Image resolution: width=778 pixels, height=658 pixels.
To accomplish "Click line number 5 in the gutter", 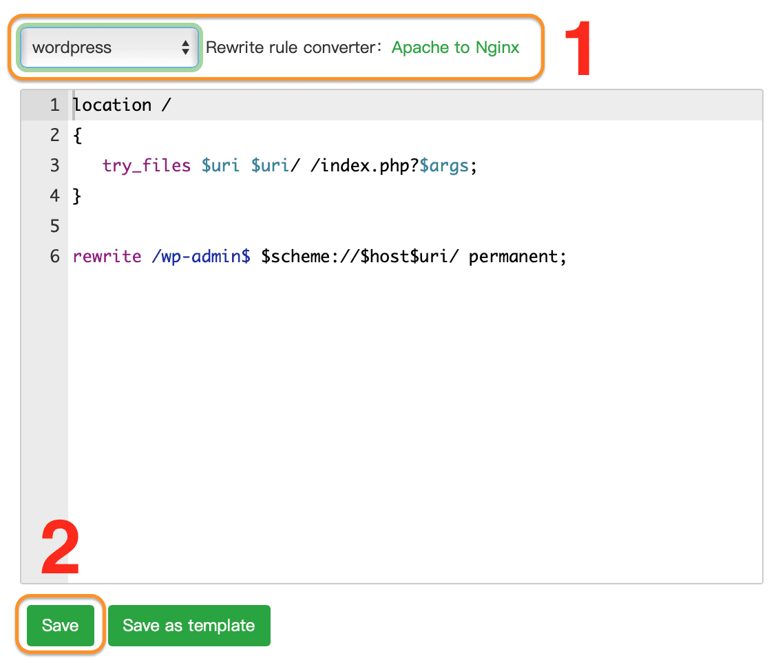I will pyautogui.click(x=54, y=226).
